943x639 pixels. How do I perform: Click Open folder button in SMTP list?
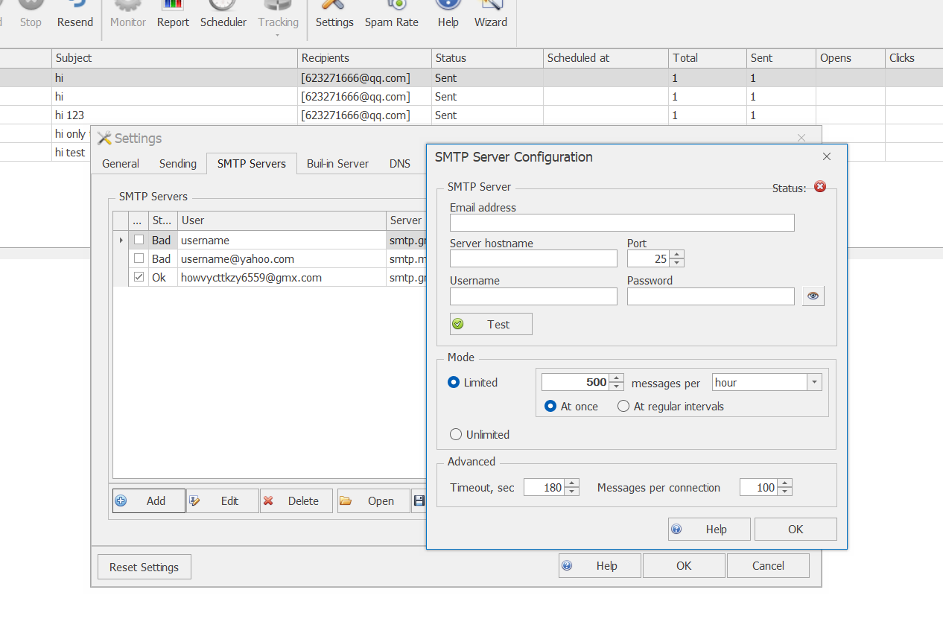tap(373, 501)
